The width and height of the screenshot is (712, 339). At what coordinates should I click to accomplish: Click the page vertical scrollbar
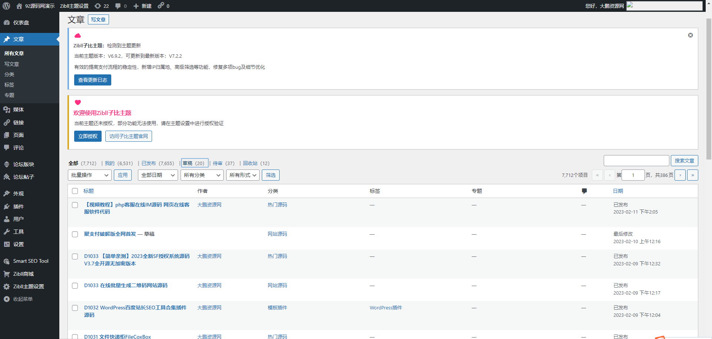pyautogui.click(x=709, y=89)
